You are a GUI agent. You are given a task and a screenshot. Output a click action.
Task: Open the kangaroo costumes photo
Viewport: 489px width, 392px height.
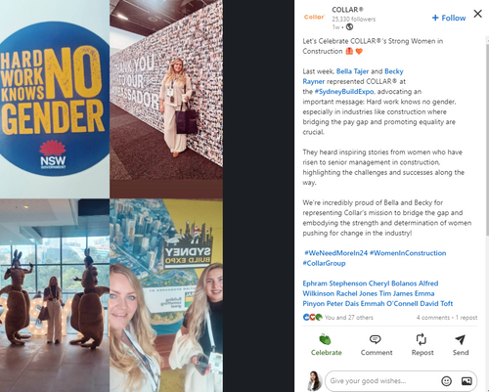[55, 295]
